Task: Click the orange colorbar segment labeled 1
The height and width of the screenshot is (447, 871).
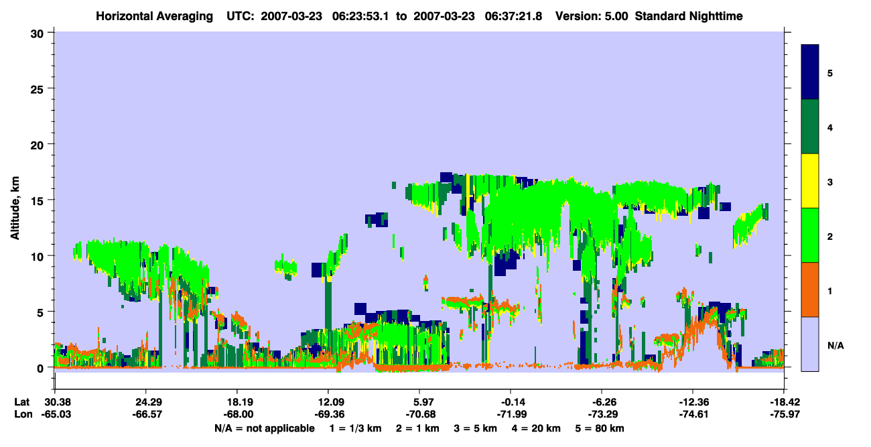Action: [810, 290]
